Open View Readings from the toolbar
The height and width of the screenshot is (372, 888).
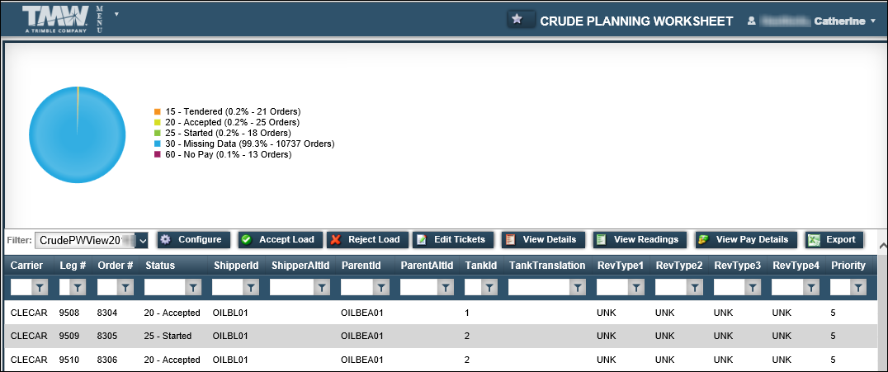(x=639, y=240)
